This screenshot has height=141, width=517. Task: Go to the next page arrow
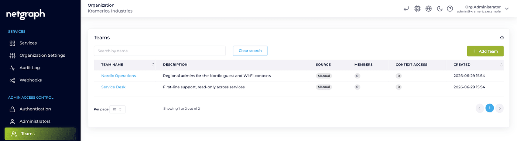click(499, 108)
